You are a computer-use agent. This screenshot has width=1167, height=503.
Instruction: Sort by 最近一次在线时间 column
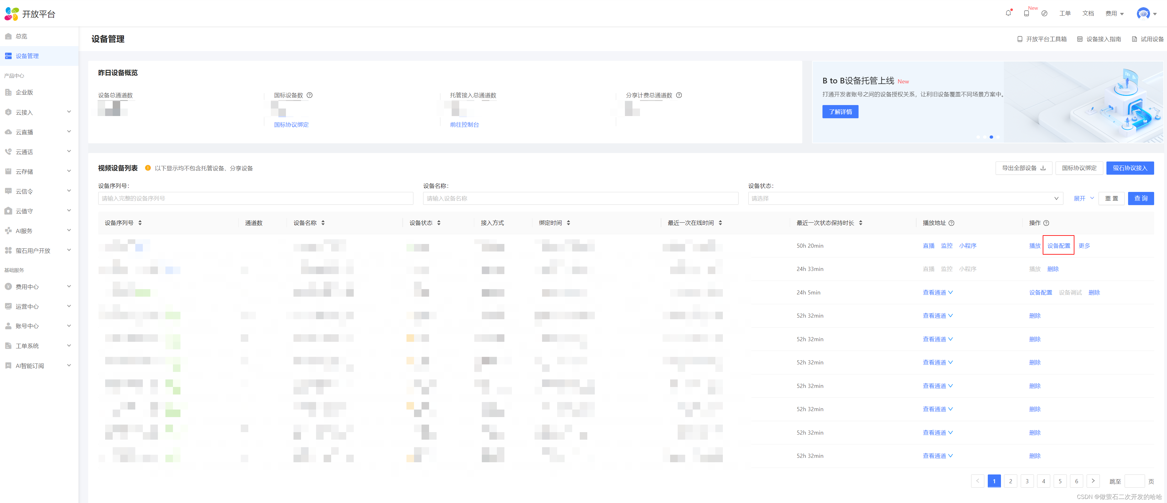click(720, 223)
